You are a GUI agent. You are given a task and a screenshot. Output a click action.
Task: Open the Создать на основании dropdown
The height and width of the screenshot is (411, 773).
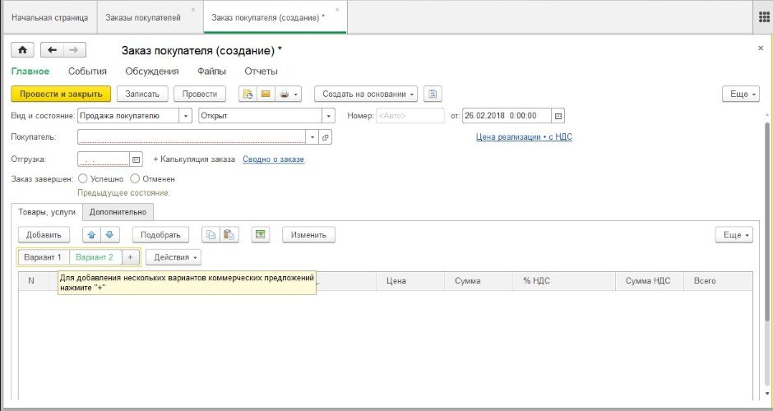pos(366,94)
